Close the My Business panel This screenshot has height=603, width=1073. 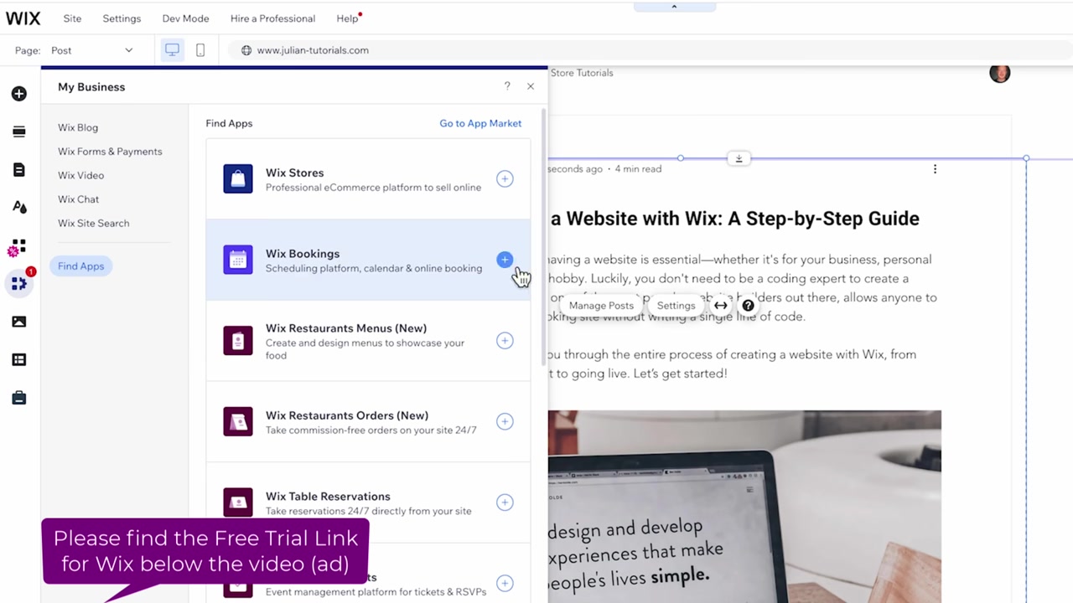point(531,86)
